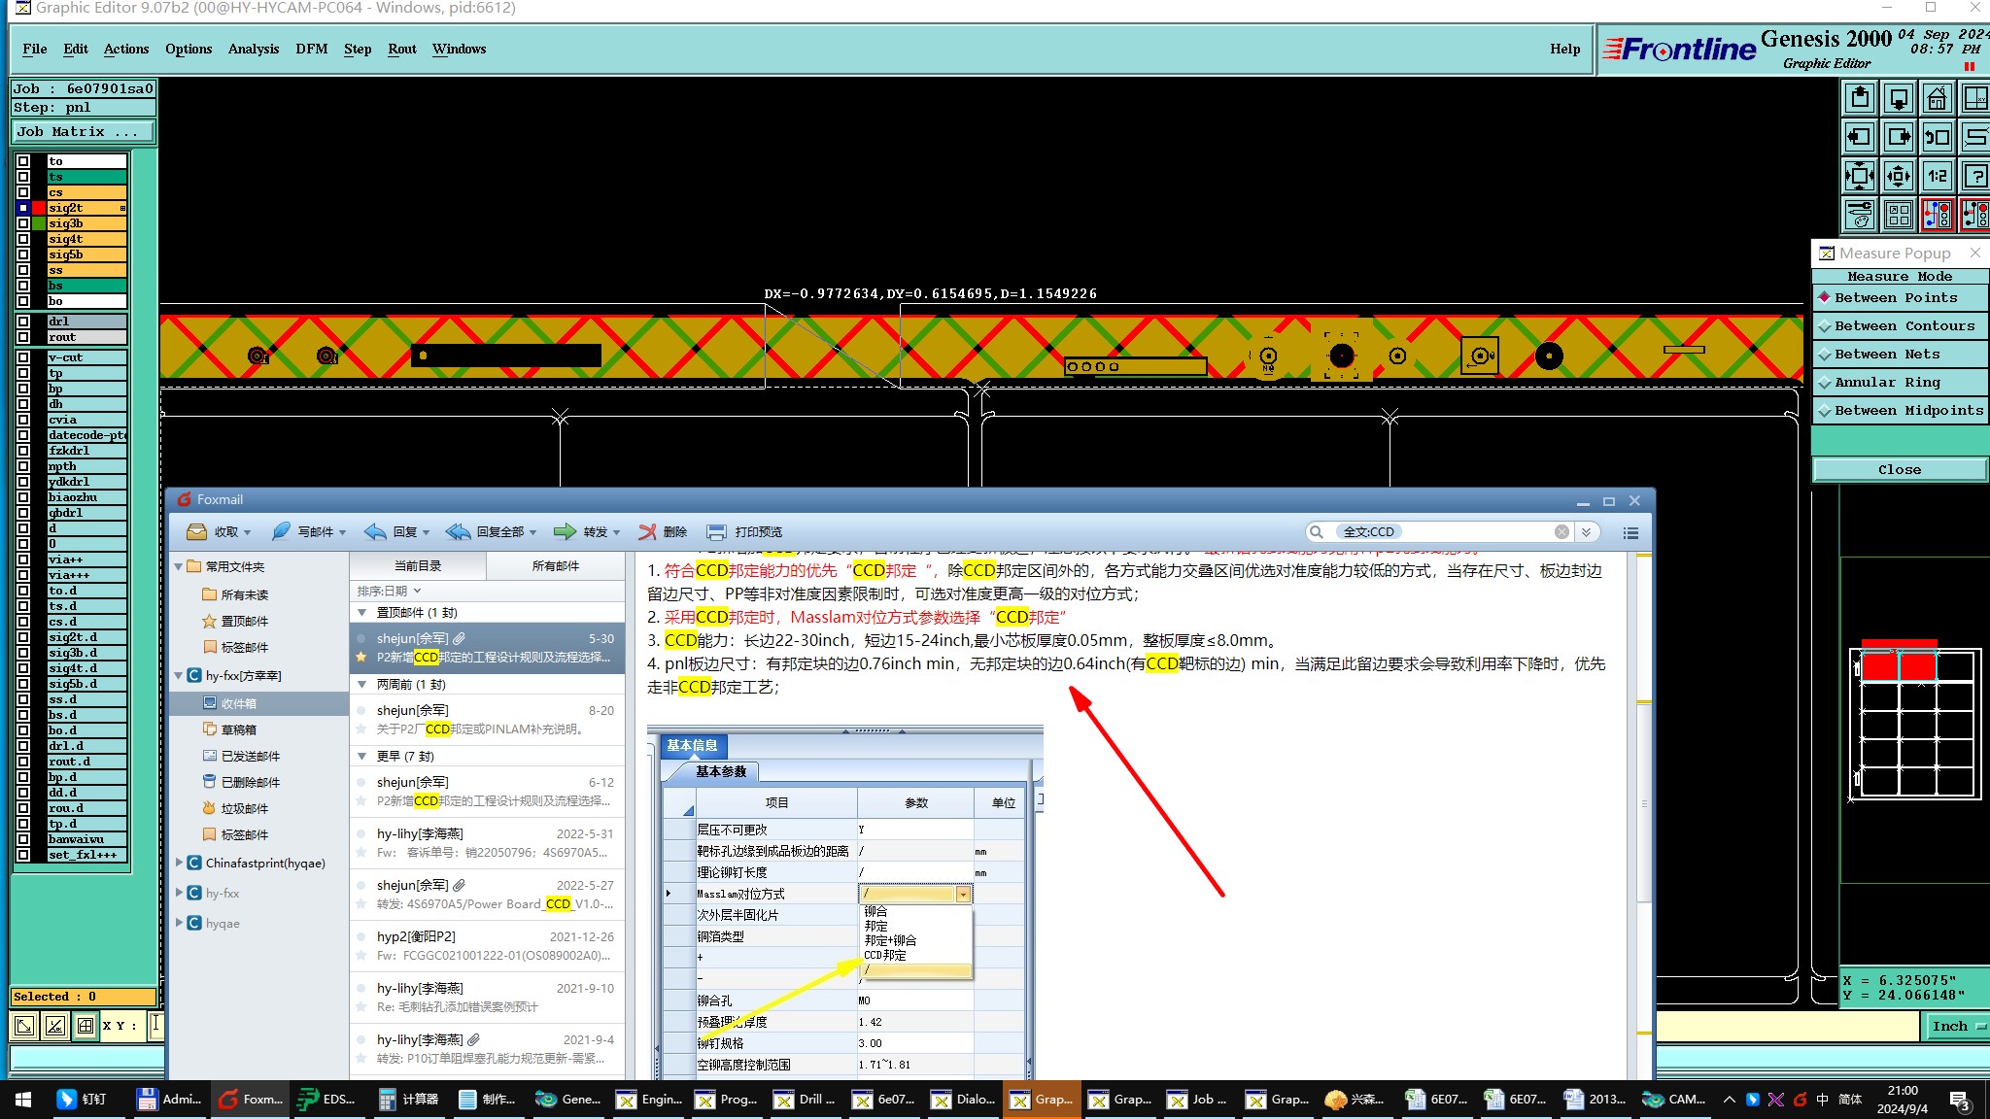Open the Masslam对位方式 combo box arrow
The width and height of the screenshot is (1990, 1119).
[963, 894]
